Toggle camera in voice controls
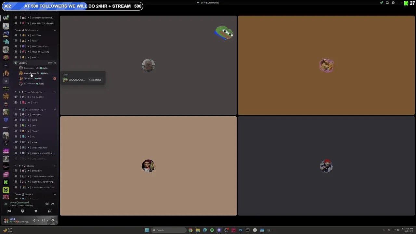The width and height of the screenshot is (416, 234). (9, 211)
